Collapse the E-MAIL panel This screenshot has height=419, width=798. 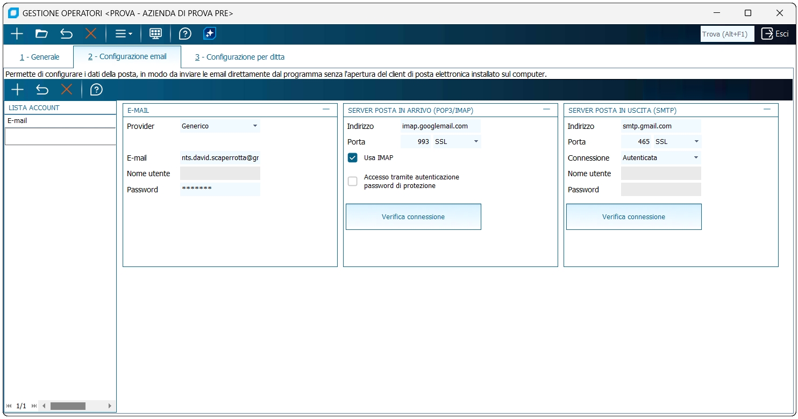tap(326, 109)
